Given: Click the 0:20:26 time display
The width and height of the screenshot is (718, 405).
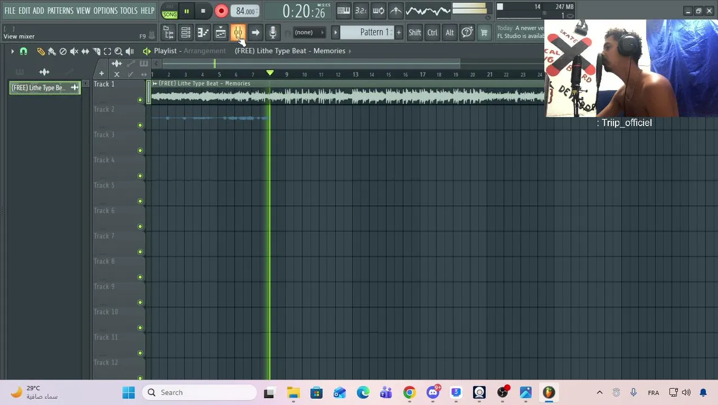Looking at the screenshot, I should pos(304,11).
